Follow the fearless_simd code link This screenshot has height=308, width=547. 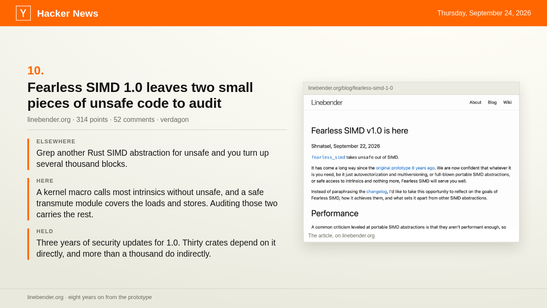tap(328, 157)
